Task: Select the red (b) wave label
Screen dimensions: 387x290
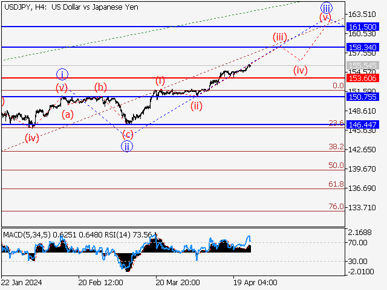Action: click(x=101, y=87)
